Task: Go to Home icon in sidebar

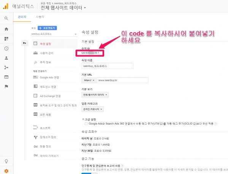Action: pyautogui.click(x=6, y=29)
